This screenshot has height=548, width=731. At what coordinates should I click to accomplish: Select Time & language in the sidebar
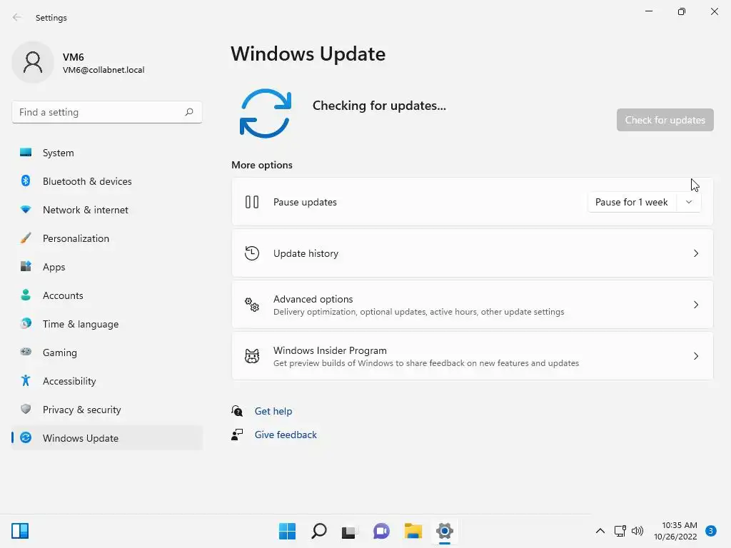coord(107,323)
